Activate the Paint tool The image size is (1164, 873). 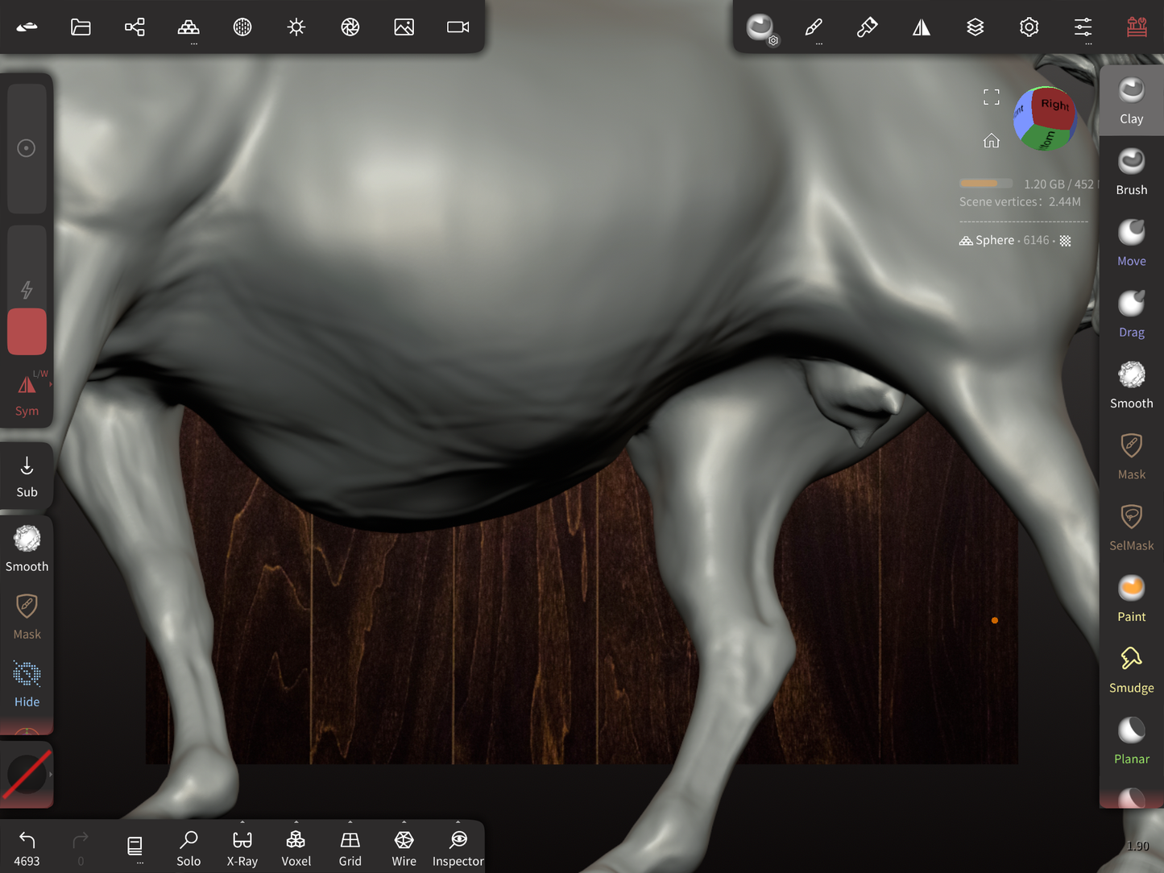click(1131, 598)
